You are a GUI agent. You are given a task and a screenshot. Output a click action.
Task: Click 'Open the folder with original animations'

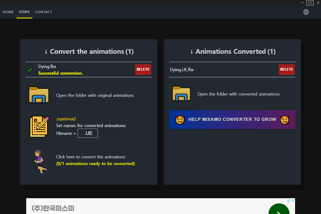[95, 95]
